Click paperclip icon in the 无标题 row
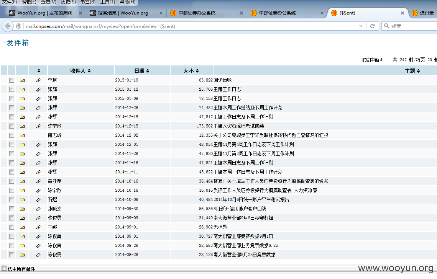 [x=38, y=227]
